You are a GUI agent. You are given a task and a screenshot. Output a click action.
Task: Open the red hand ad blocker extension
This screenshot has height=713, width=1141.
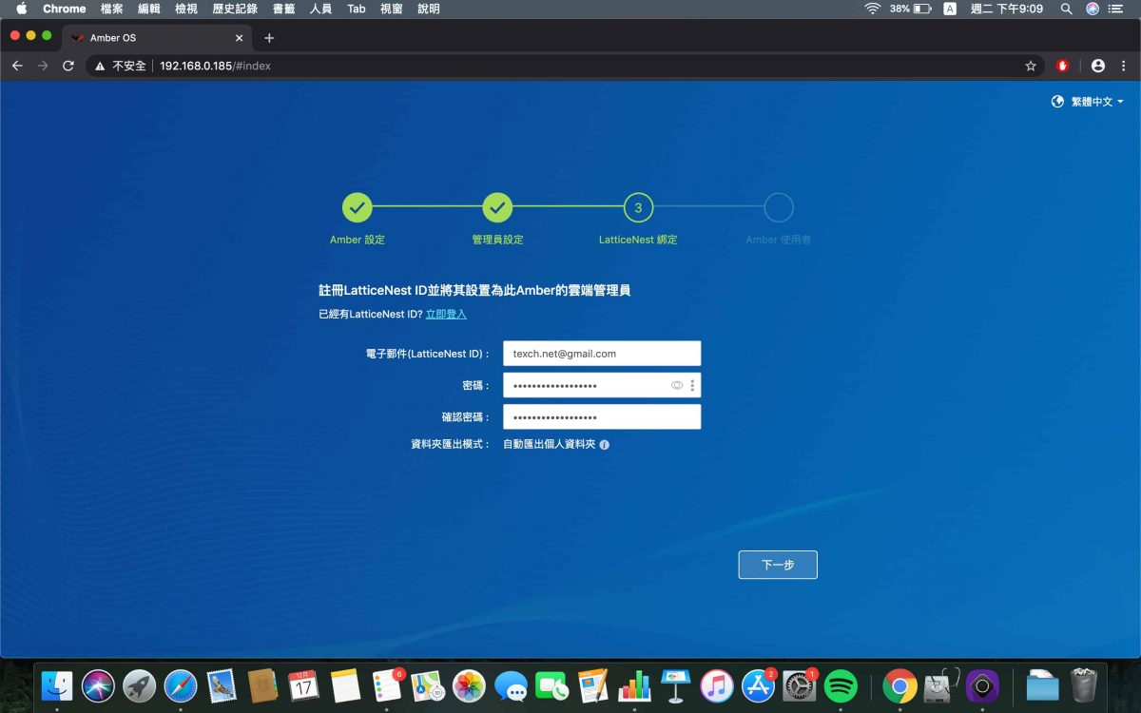(x=1063, y=66)
